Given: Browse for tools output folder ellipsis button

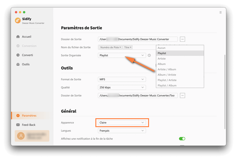Looking at the screenshot, I should (x=182, y=95).
